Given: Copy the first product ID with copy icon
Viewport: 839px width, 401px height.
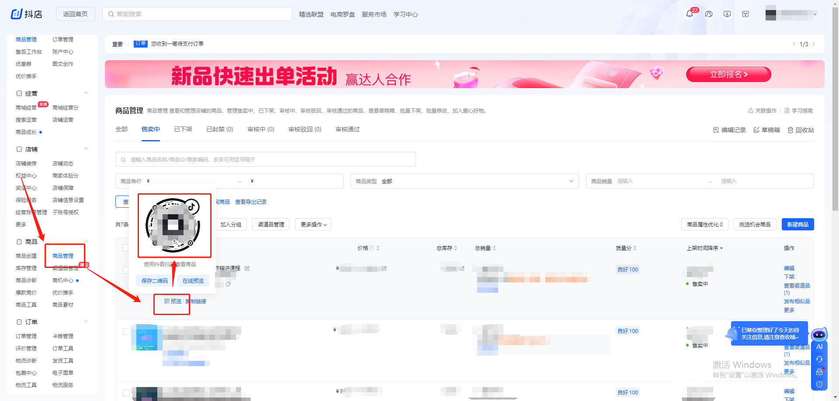Looking at the screenshot, I should click(x=228, y=284).
